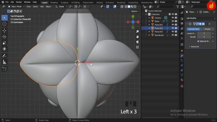Switch to the Modeling workspace tab

click(x=54, y=2)
